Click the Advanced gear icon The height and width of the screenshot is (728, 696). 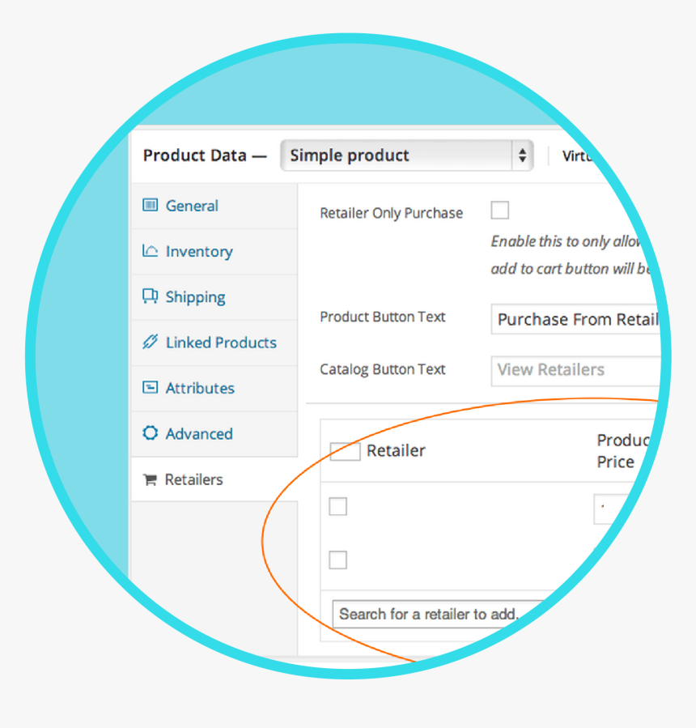150,433
